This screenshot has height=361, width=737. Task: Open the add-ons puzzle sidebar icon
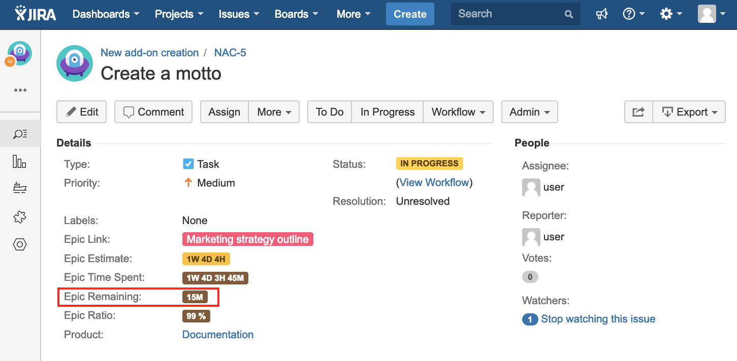pos(20,217)
